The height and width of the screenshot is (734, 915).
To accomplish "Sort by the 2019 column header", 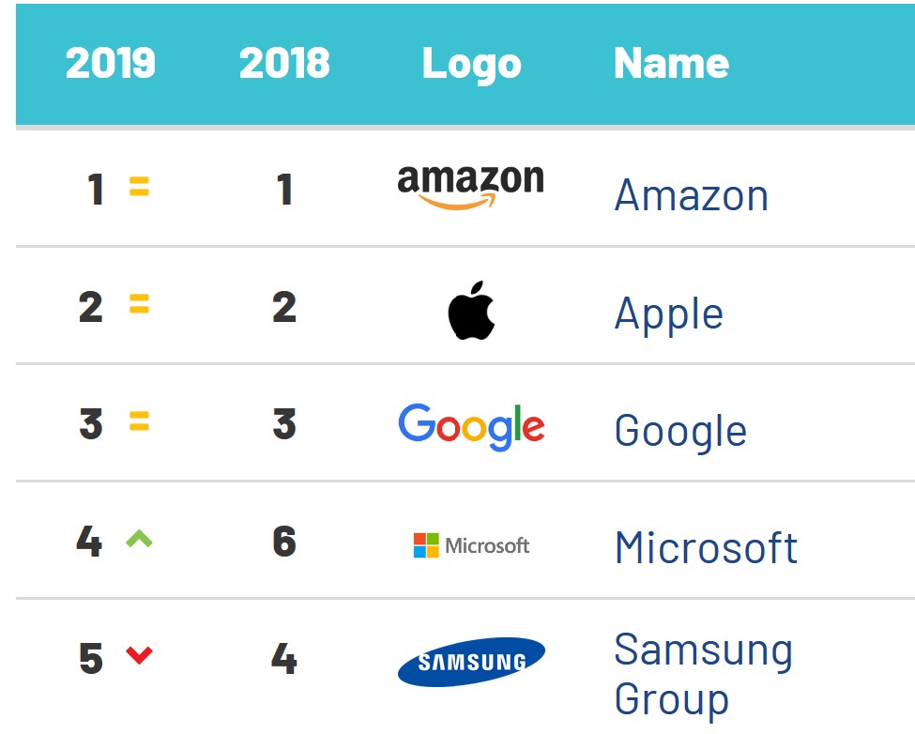I will click(x=110, y=63).
